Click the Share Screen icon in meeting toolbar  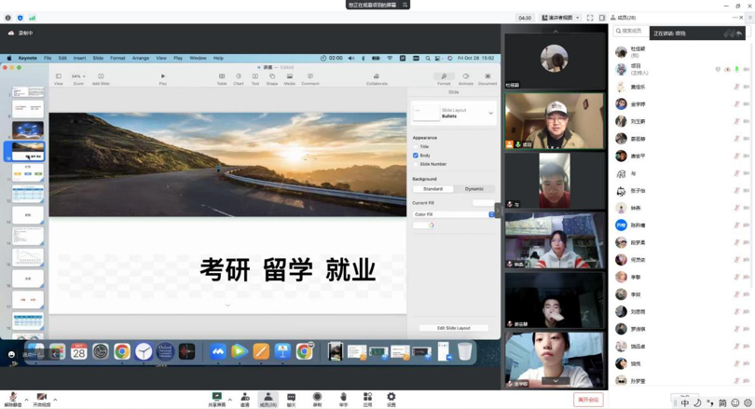point(216,397)
